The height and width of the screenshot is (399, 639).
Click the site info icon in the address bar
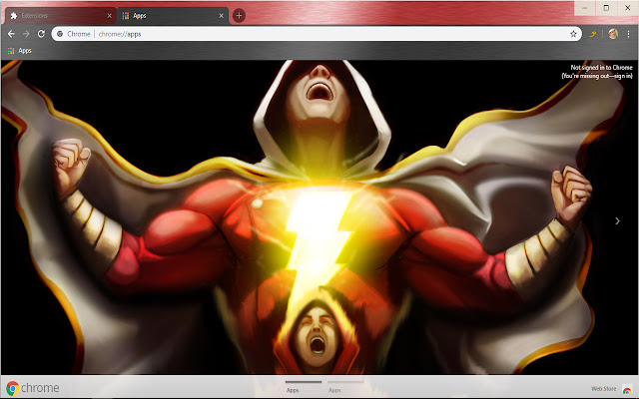(60, 34)
